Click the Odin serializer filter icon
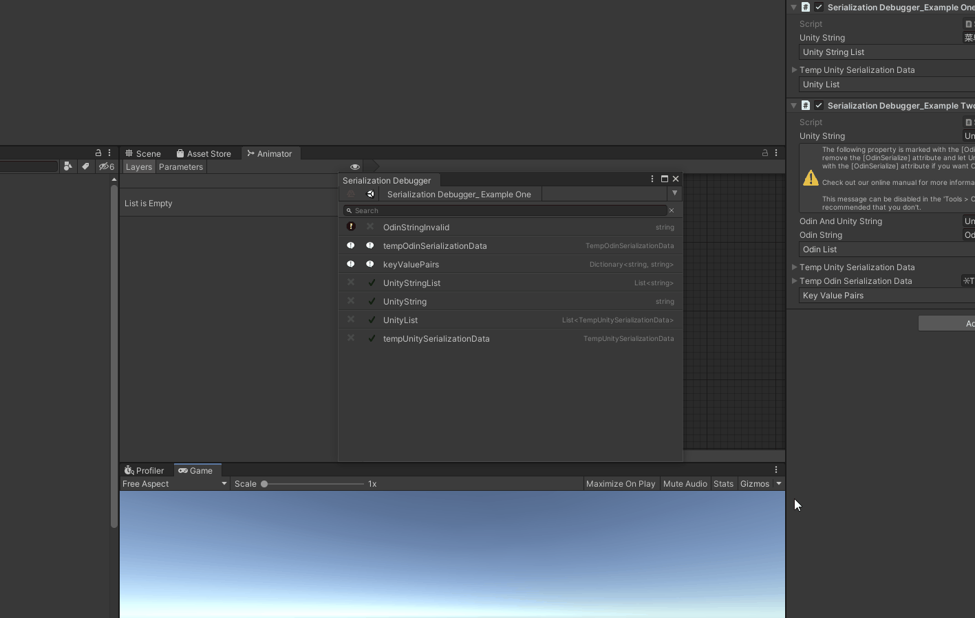Screen dimensions: 975x618 [x=351, y=194]
